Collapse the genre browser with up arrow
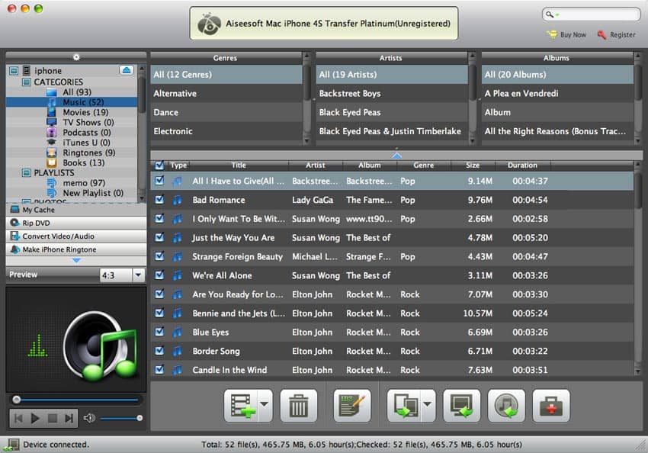 (x=396, y=156)
